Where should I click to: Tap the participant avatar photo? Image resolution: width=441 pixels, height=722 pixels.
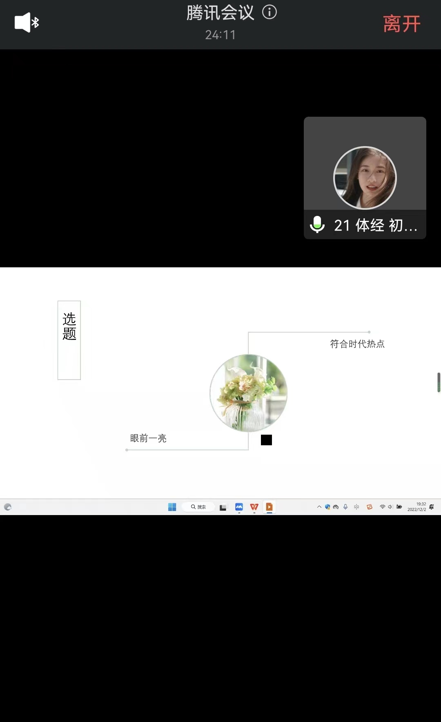(x=365, y=178)
